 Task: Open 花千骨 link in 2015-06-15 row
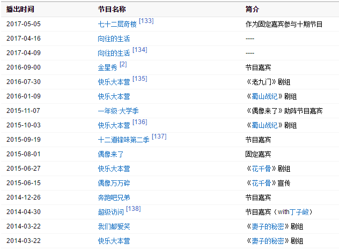(261, 183)
